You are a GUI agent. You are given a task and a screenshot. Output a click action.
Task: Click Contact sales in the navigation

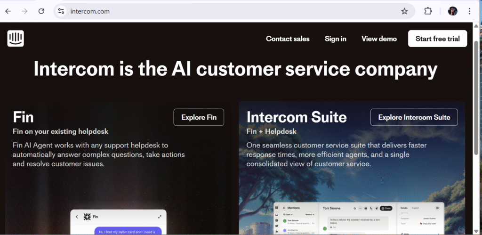click(x=288, y=39)
